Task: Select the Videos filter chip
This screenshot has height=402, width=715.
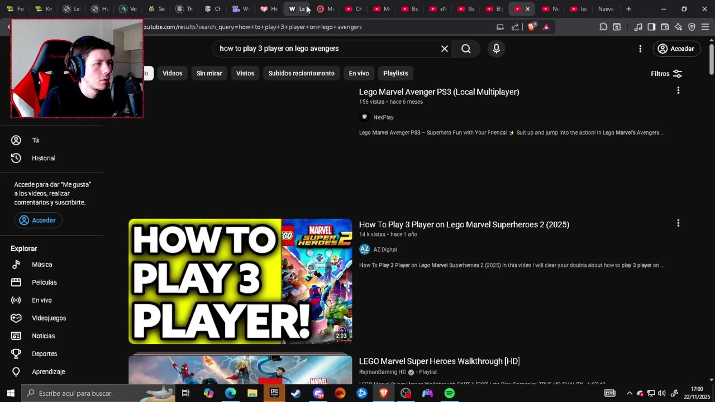Action: [x=172, y=73]
